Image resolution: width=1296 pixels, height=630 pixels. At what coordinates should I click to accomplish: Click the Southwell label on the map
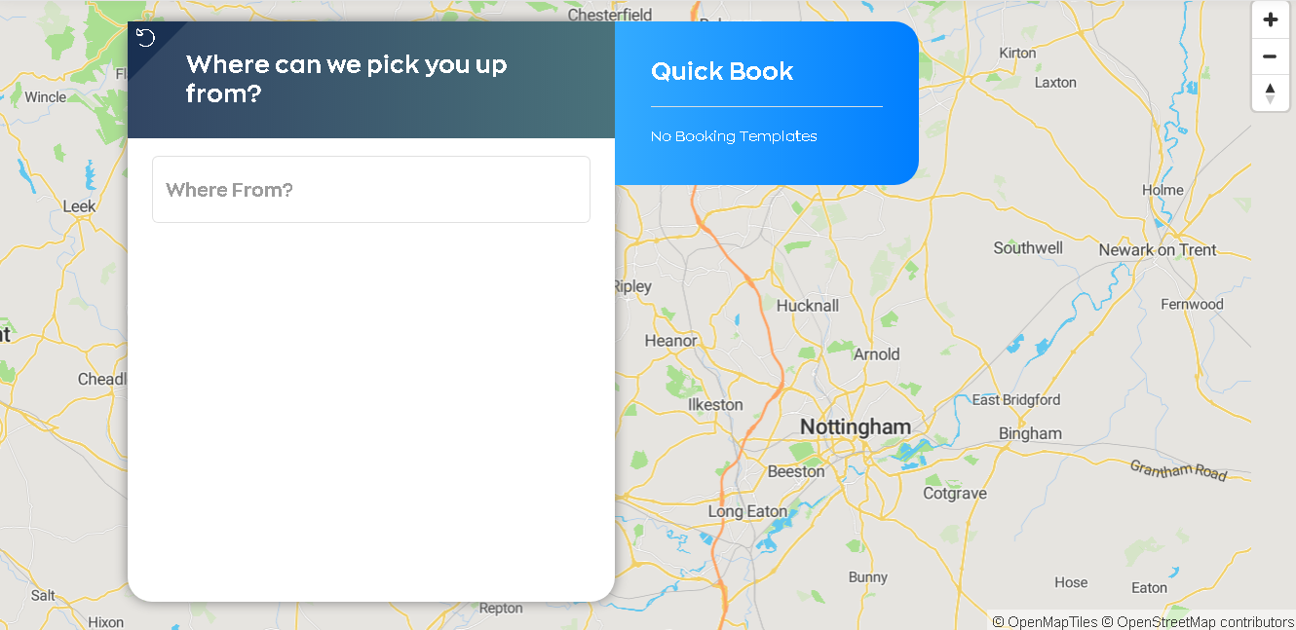pyautogui.click(x=1027, y=248)
